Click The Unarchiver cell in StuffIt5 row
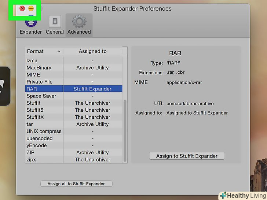Image resolution: width=267 pixels, height=200 pixels. 93,110
